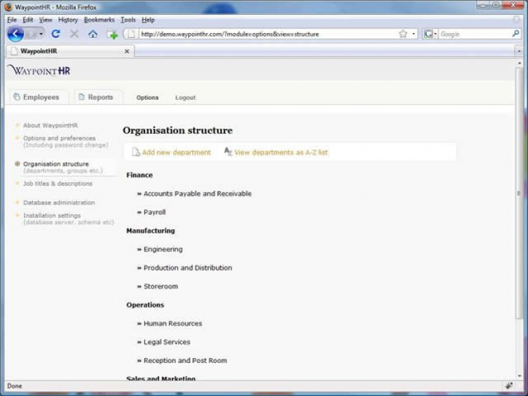Open the list-all-tabs dropdown arrow
This screenshot has height=396, width=528.
tap(519, 51)
